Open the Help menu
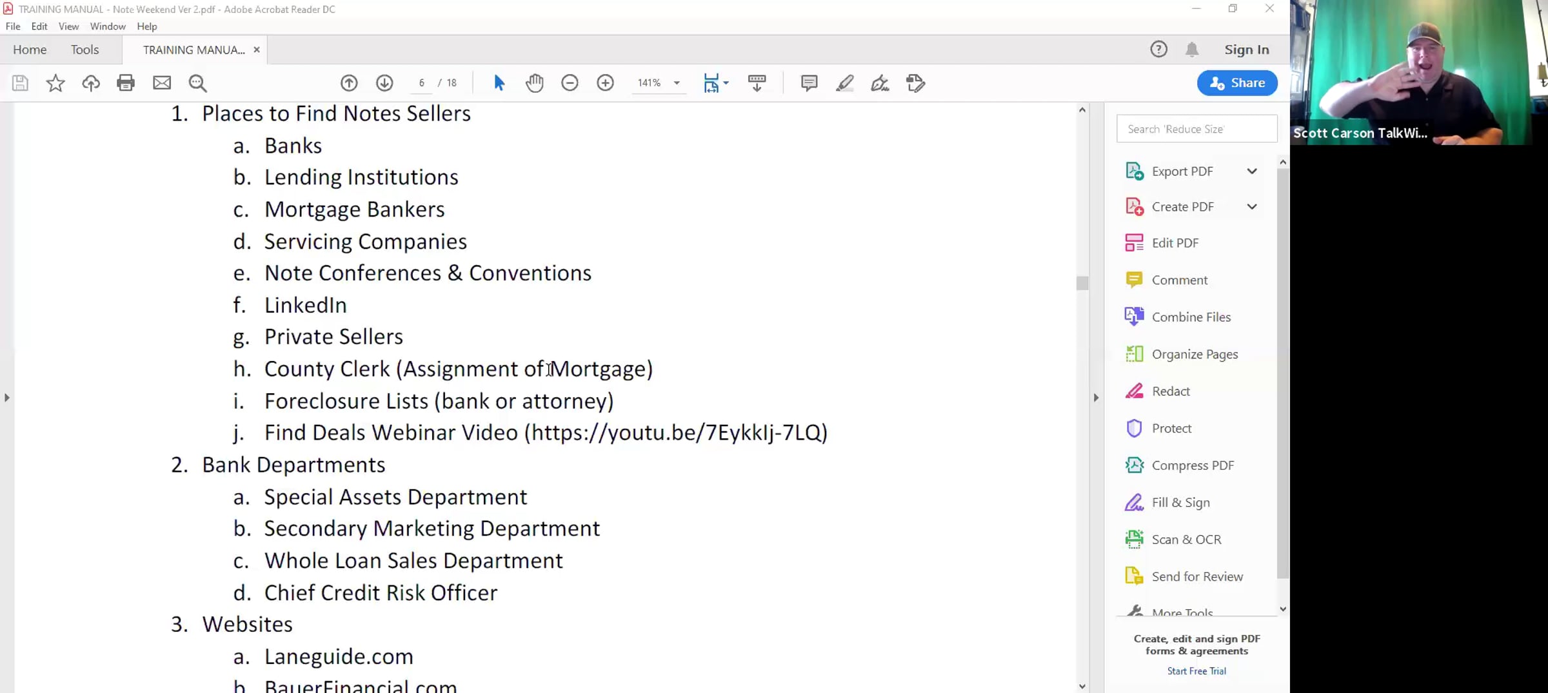Screen dimensions: 1548x693 click(x=147, y=26)
